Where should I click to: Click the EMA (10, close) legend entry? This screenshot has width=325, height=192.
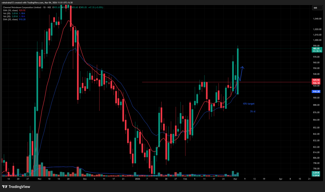click(10, 10)
